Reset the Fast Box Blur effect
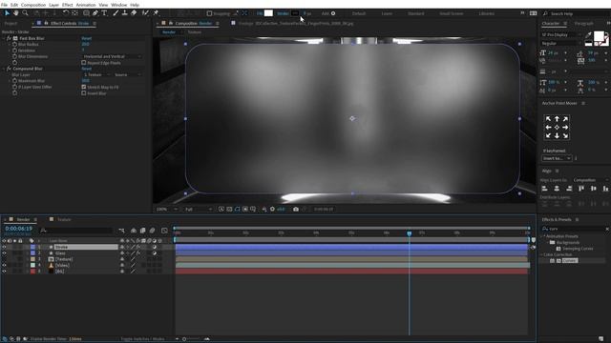This screenshot has width=611, height=343. [87, 38]
